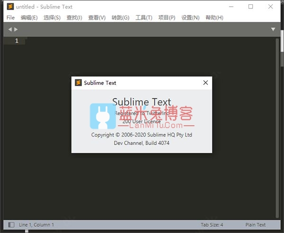Open the File menu

tap(10, 17)
